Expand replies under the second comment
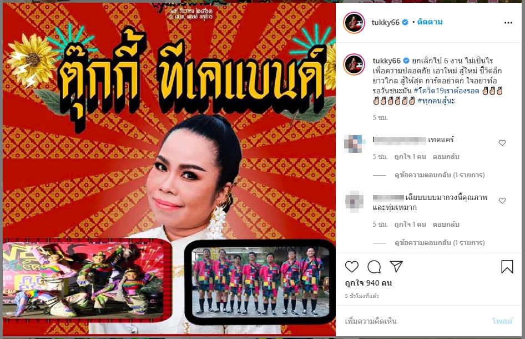 (x=440, y=243)
